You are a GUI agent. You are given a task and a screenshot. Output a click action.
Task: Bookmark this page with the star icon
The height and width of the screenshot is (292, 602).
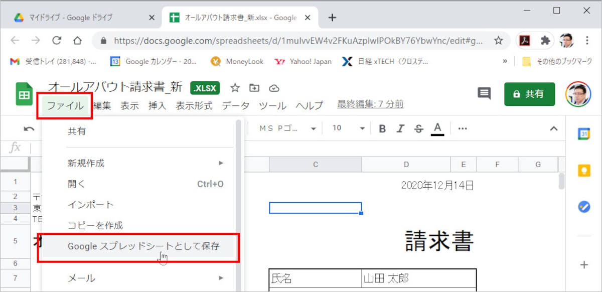tap(498, 41)
